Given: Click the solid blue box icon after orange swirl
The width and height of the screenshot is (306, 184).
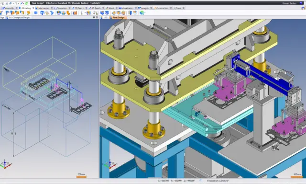Looking at the screenshot, I should coord(35,13).
